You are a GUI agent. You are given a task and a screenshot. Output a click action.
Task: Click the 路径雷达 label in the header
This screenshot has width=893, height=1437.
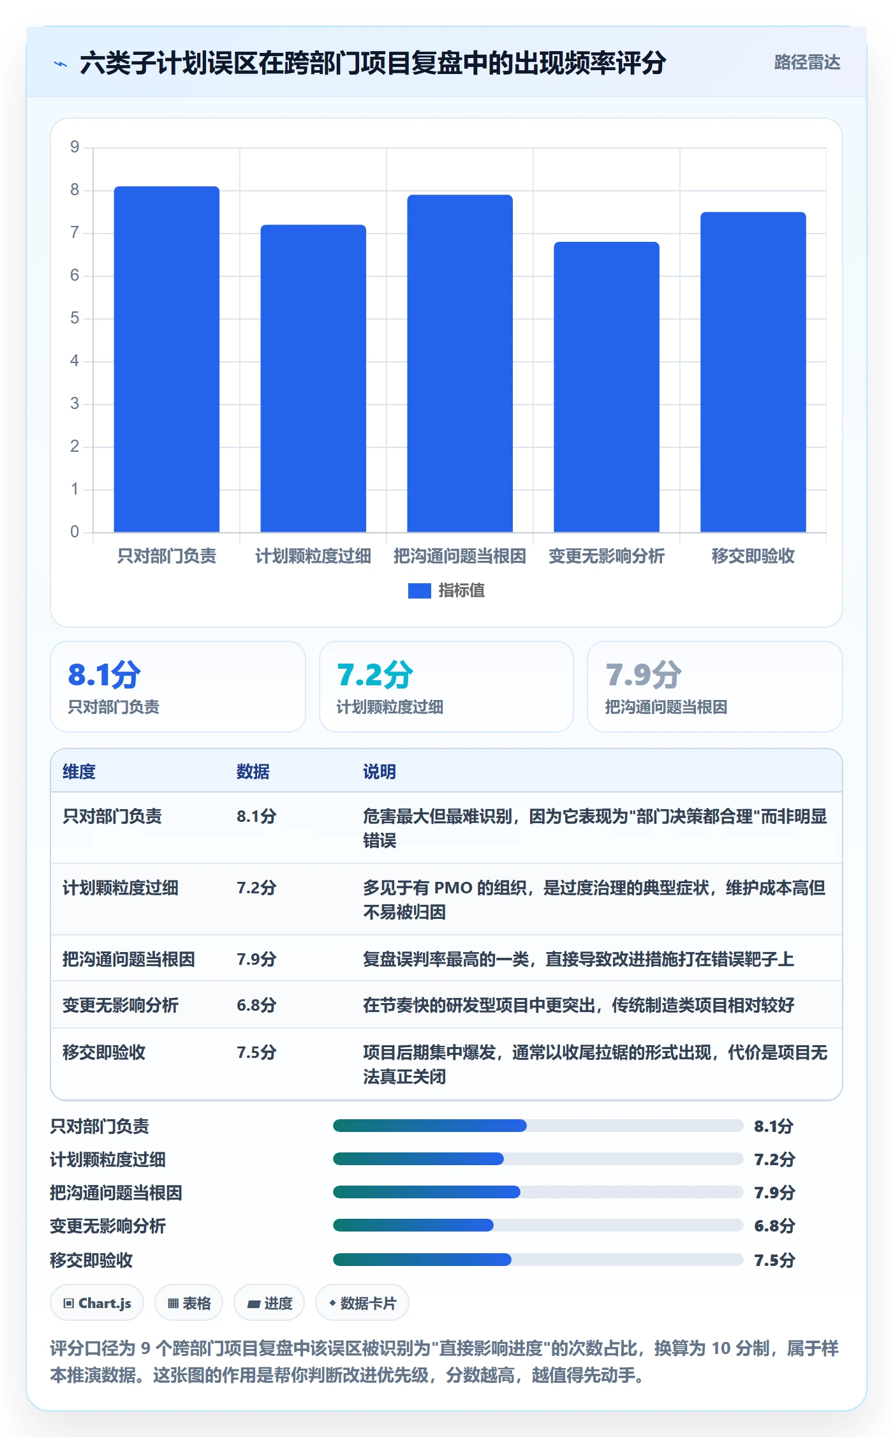(x=807, y=63)
